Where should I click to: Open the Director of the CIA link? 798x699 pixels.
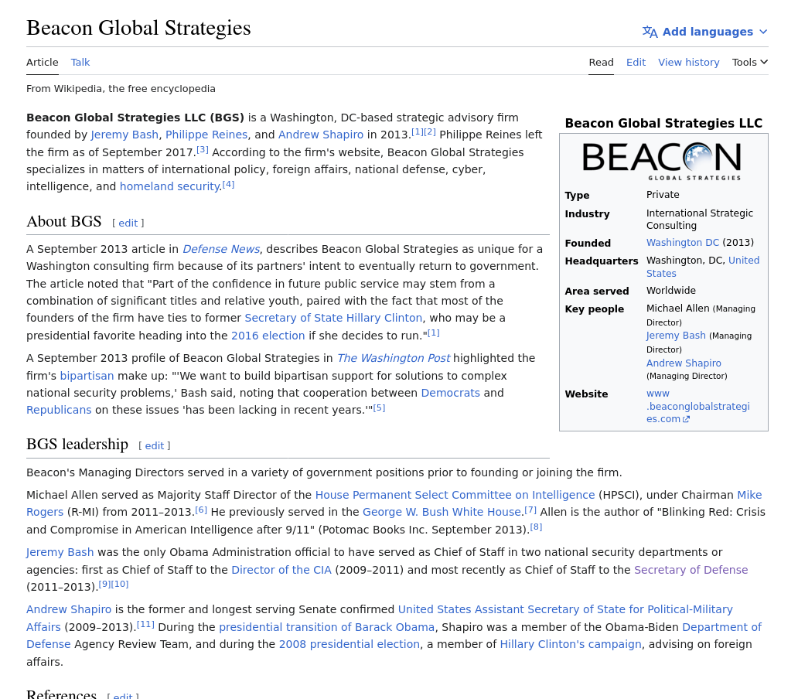click(281, 571)
